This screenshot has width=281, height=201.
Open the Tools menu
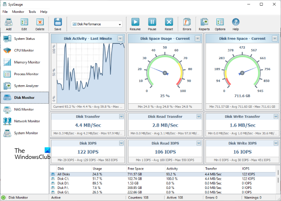coord(32,12)
